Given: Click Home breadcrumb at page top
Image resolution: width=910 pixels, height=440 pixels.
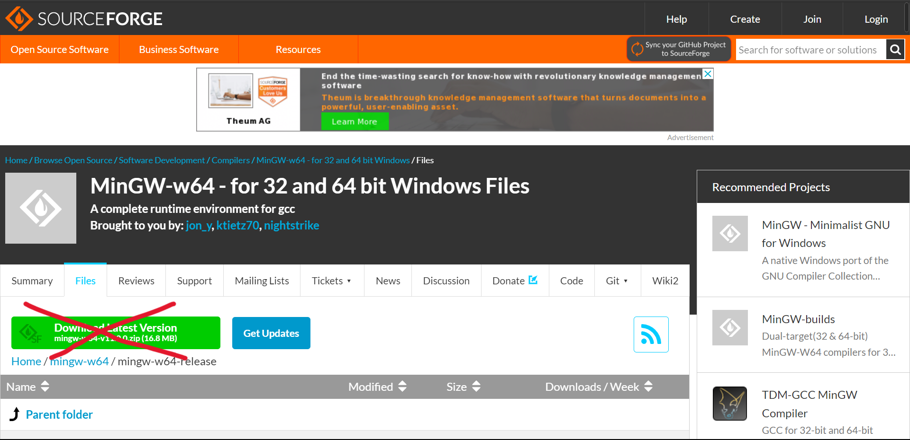Looking at the screenshot, I should 16,160.
